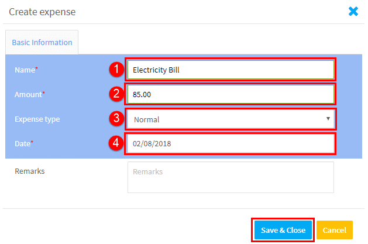Viewport: 368px width, 244px height.
Task: Cancel creating the expense
Action: coord(335,230)
